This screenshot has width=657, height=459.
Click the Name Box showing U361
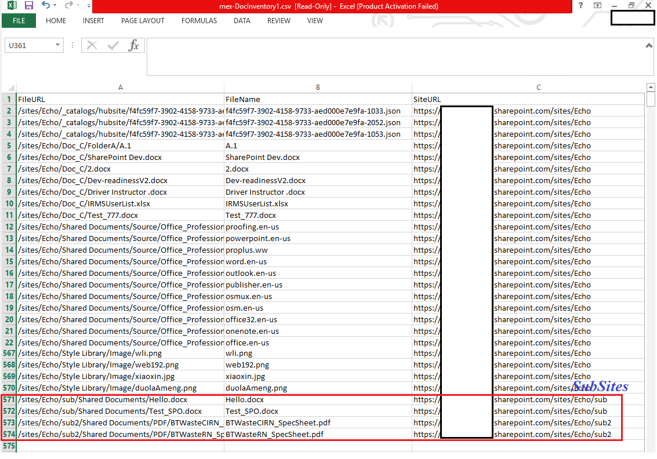click(29, 45)
